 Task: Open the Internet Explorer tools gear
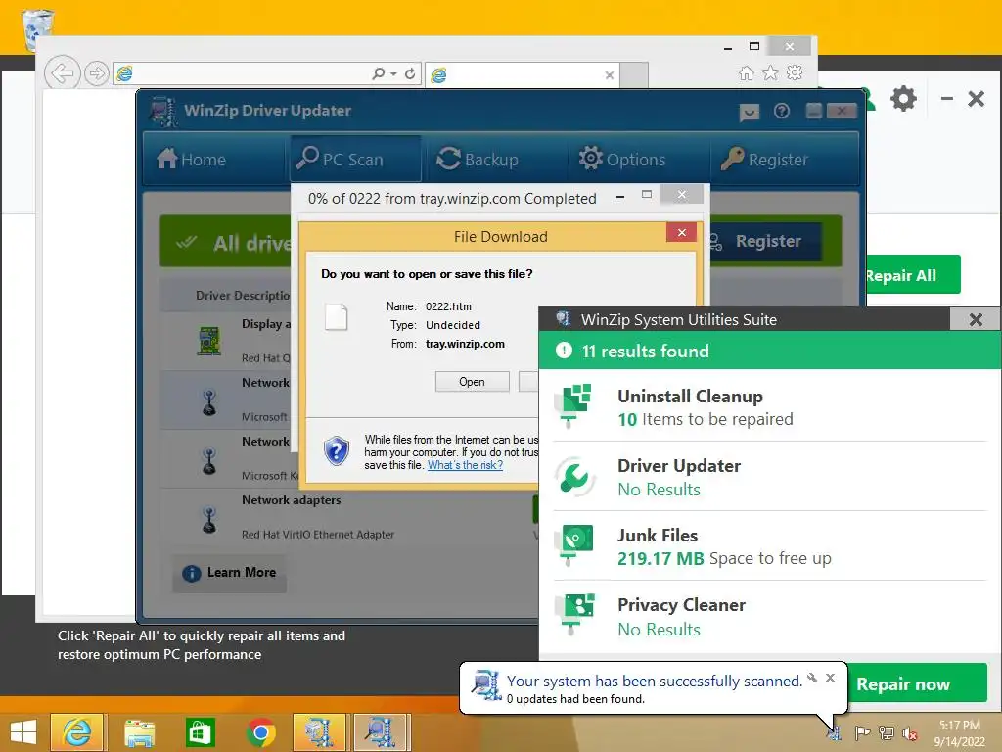[795, 72]
